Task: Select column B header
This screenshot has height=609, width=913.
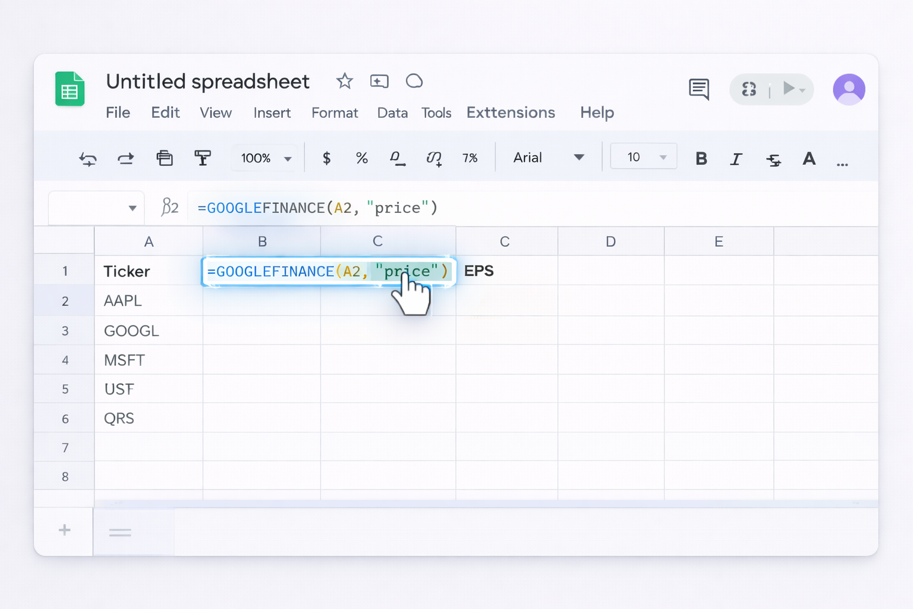Action: click(x=262, y=241)
